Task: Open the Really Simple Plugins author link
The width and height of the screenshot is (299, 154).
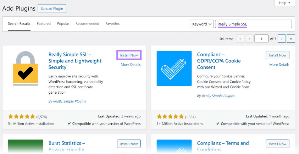Action: click(70, 101)
